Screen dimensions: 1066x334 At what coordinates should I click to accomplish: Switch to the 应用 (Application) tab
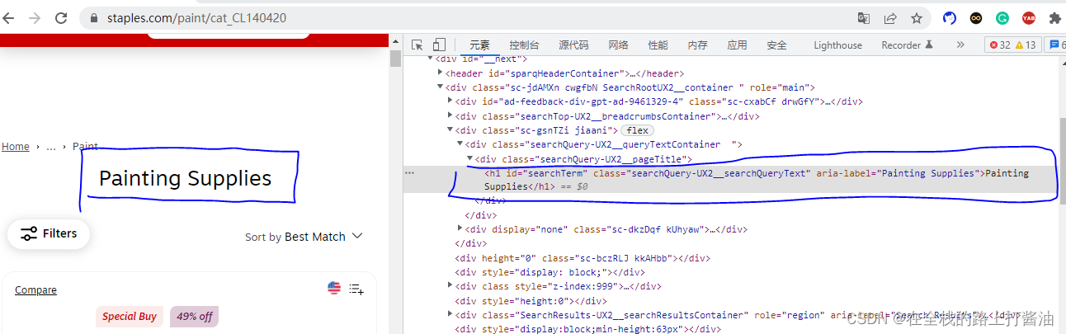point(737,45)
